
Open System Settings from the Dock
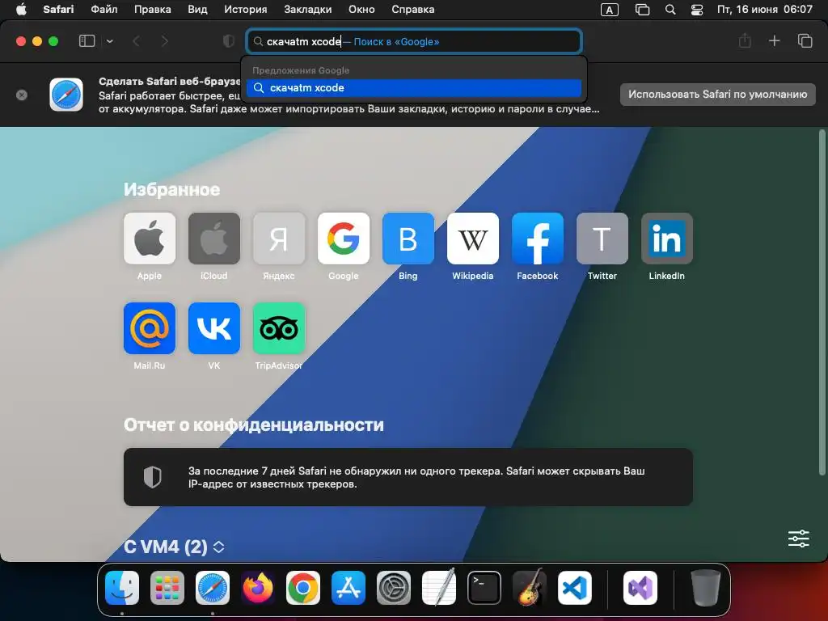[x=394, y=588]
